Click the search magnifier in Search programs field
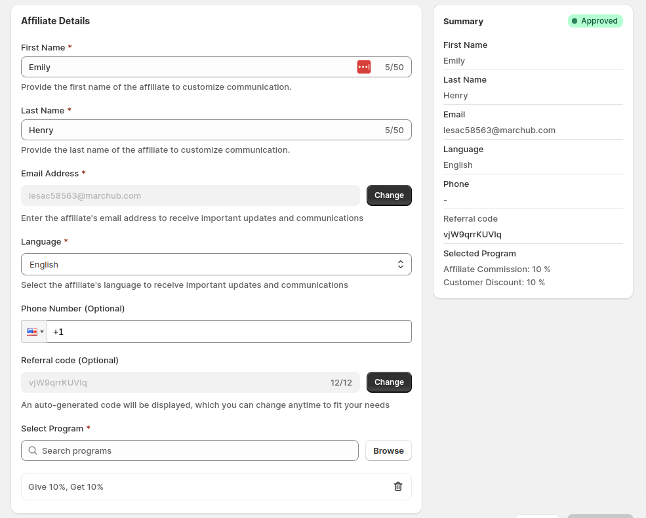646x518 pixels. click(x=32, y=450)
